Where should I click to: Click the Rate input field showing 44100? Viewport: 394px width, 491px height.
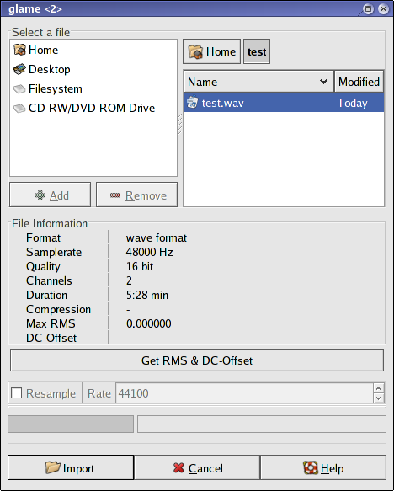244,393
